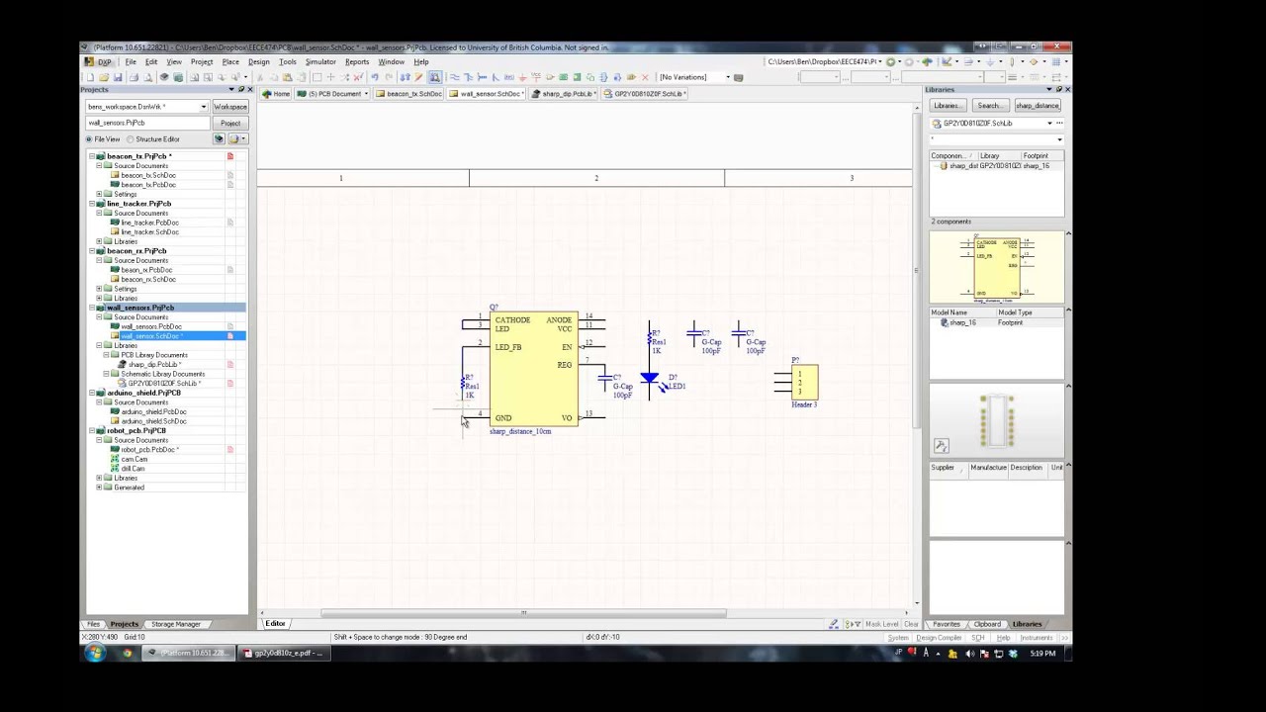Select the File View radio button
This screenshot has height=712, width=1266.
[x=89, y=139]
